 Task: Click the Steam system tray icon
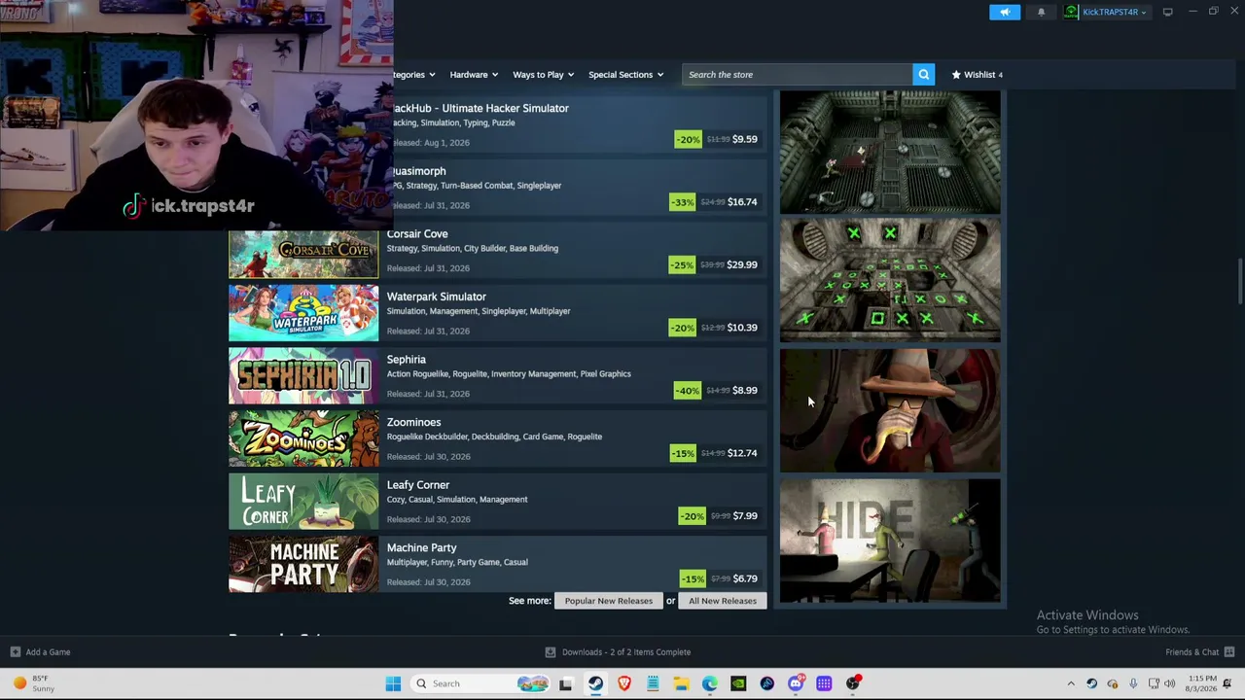tap(1091, 683)
